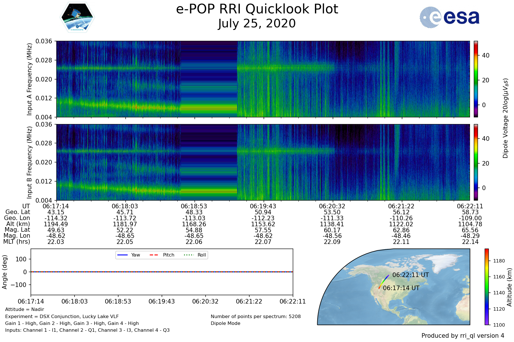Click the 06:17:14 UT label on map
The image size is (514, 342).
point(401,288)
